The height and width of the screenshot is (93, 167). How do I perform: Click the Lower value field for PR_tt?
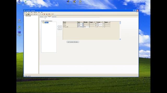coord(100,24)
